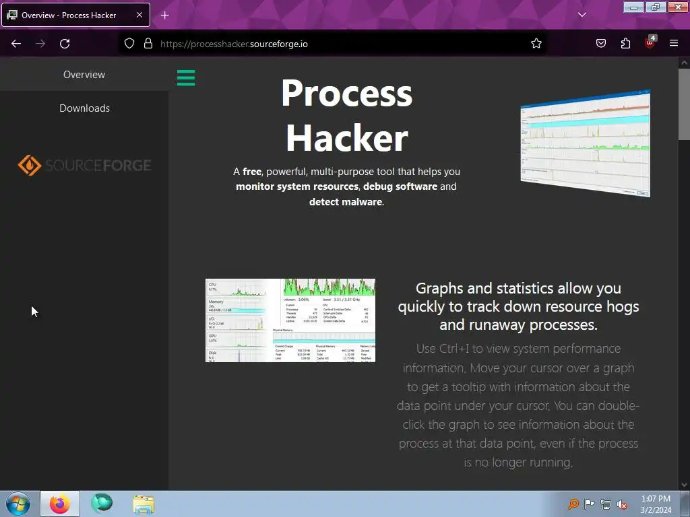Click the scrollbar down arrow
The image size is (690, 517).
684,485
